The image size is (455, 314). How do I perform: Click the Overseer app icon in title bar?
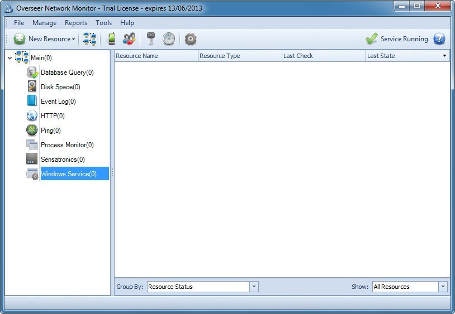coord(9,8)
